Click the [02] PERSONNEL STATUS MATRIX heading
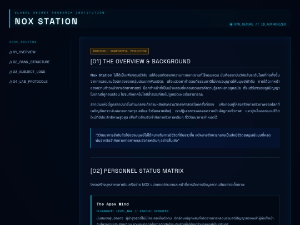The image size is (300, 225). tap(137, 171)
